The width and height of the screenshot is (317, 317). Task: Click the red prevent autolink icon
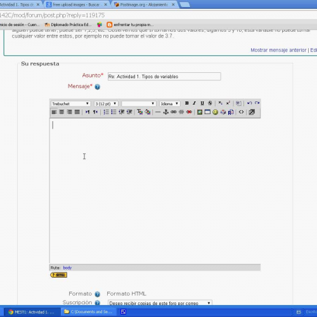(x=189, y=112)
